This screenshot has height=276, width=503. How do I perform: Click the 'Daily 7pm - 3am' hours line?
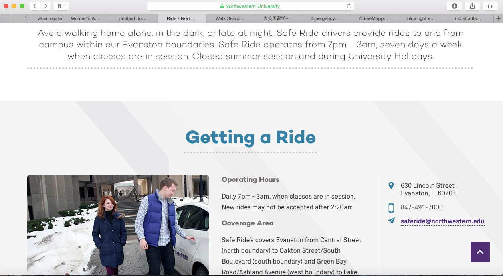coord(289,197)
